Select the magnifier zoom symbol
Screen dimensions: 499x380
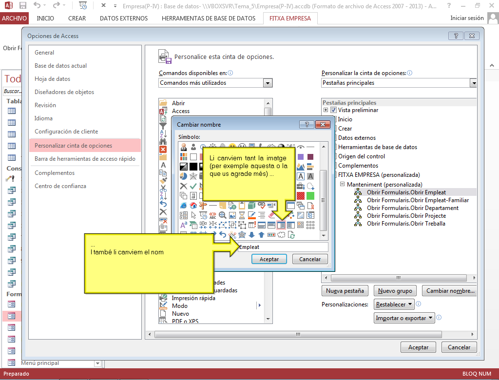pos(222,215)
